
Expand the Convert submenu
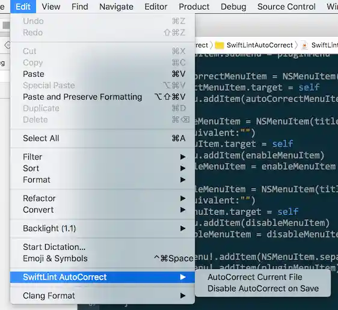(102, 210)
